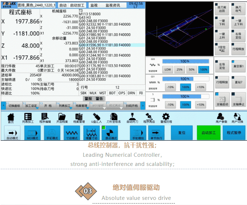This screenshot has width=247, height=205.
Task: Open the 程序编辑 program editor icon
Action: pyautogui.click(x=45, y=118)
